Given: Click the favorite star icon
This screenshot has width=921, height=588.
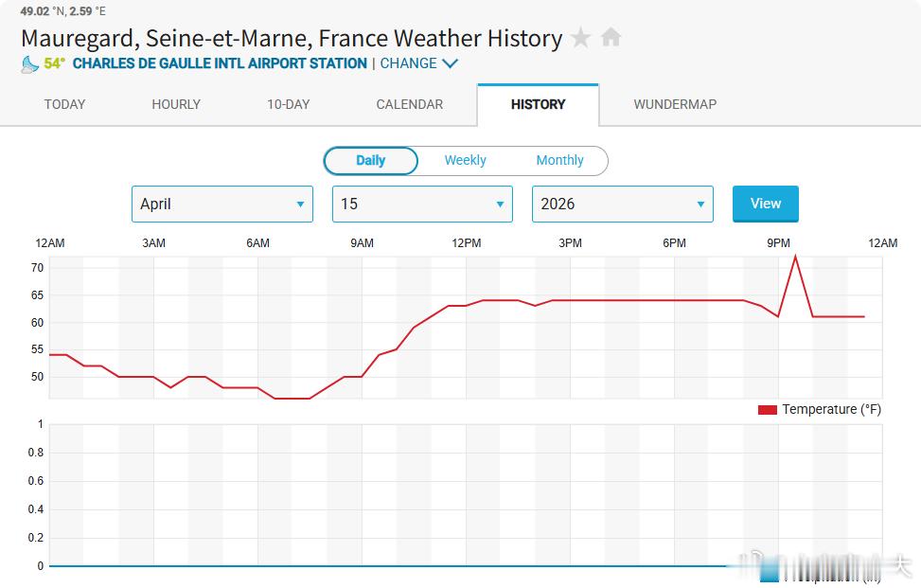Looking at the screenshot, I should (x=581, y=38).
